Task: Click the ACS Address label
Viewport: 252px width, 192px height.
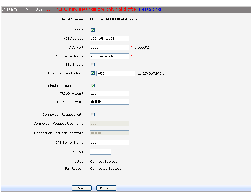Action: pyautogui.click(x=73, y=38)
